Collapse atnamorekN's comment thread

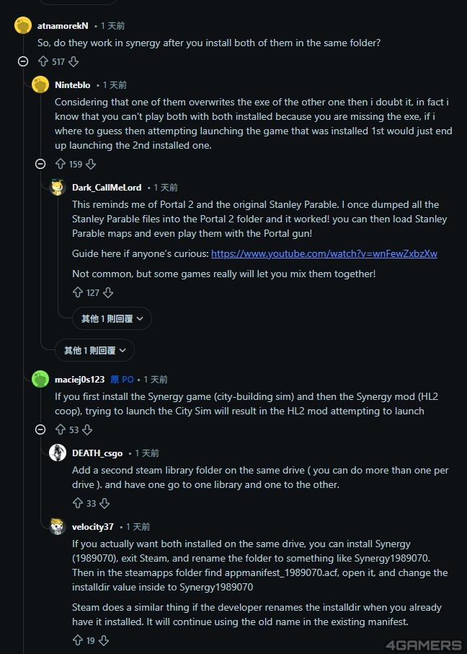coord(23,62)
